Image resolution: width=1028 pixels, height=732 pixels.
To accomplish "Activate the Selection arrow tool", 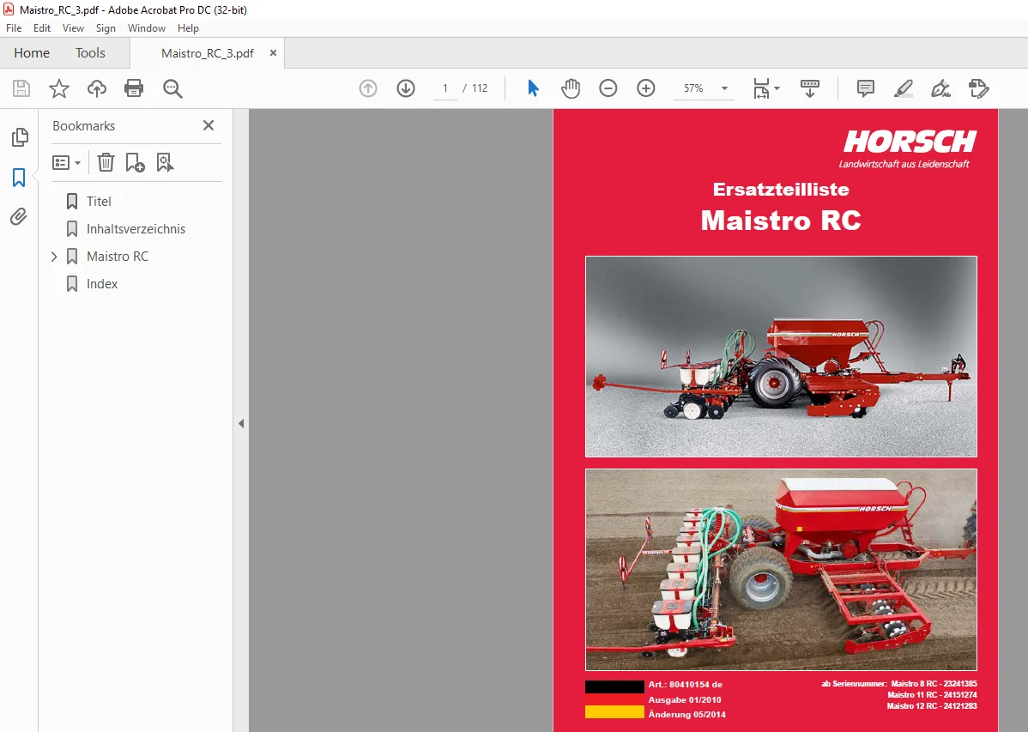I will [x=533, y=88].
